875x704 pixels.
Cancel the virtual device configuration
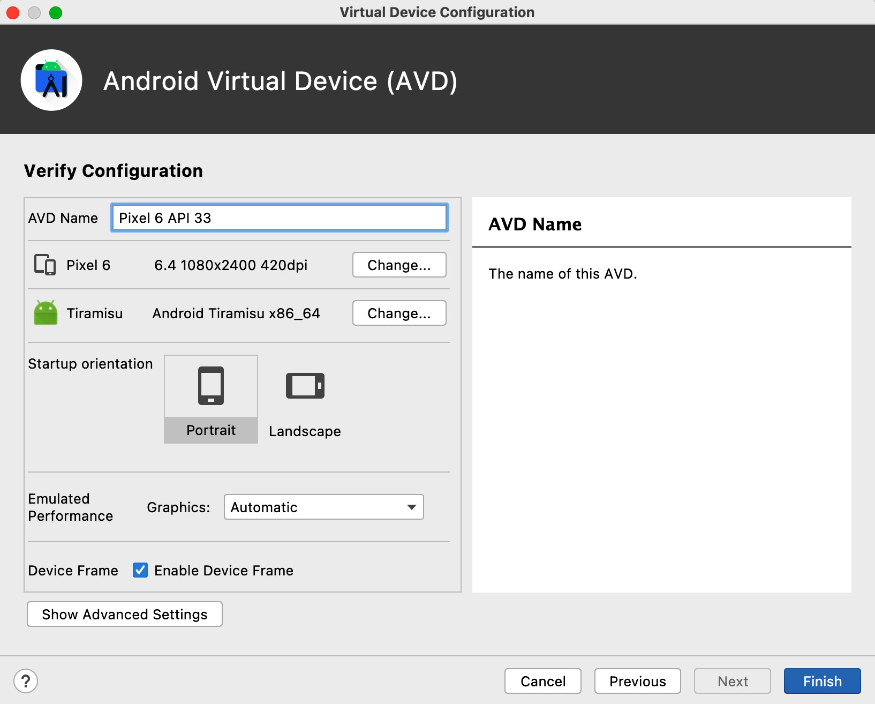pyautogui.click(x=543, y=681)
